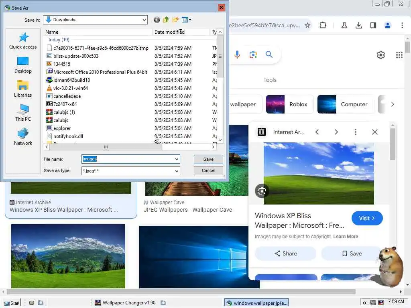Click the File name input field

click(128, 159)
